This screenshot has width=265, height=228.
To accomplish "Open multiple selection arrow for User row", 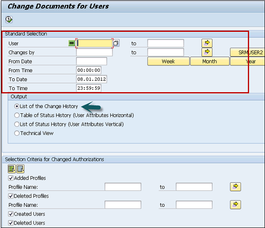I will 207,43.
